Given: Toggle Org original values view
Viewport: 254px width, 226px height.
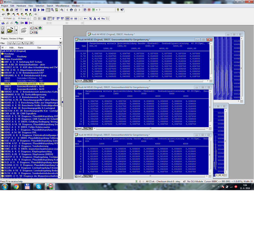Looking at the screenshot, I should click(x=103, y=19).
